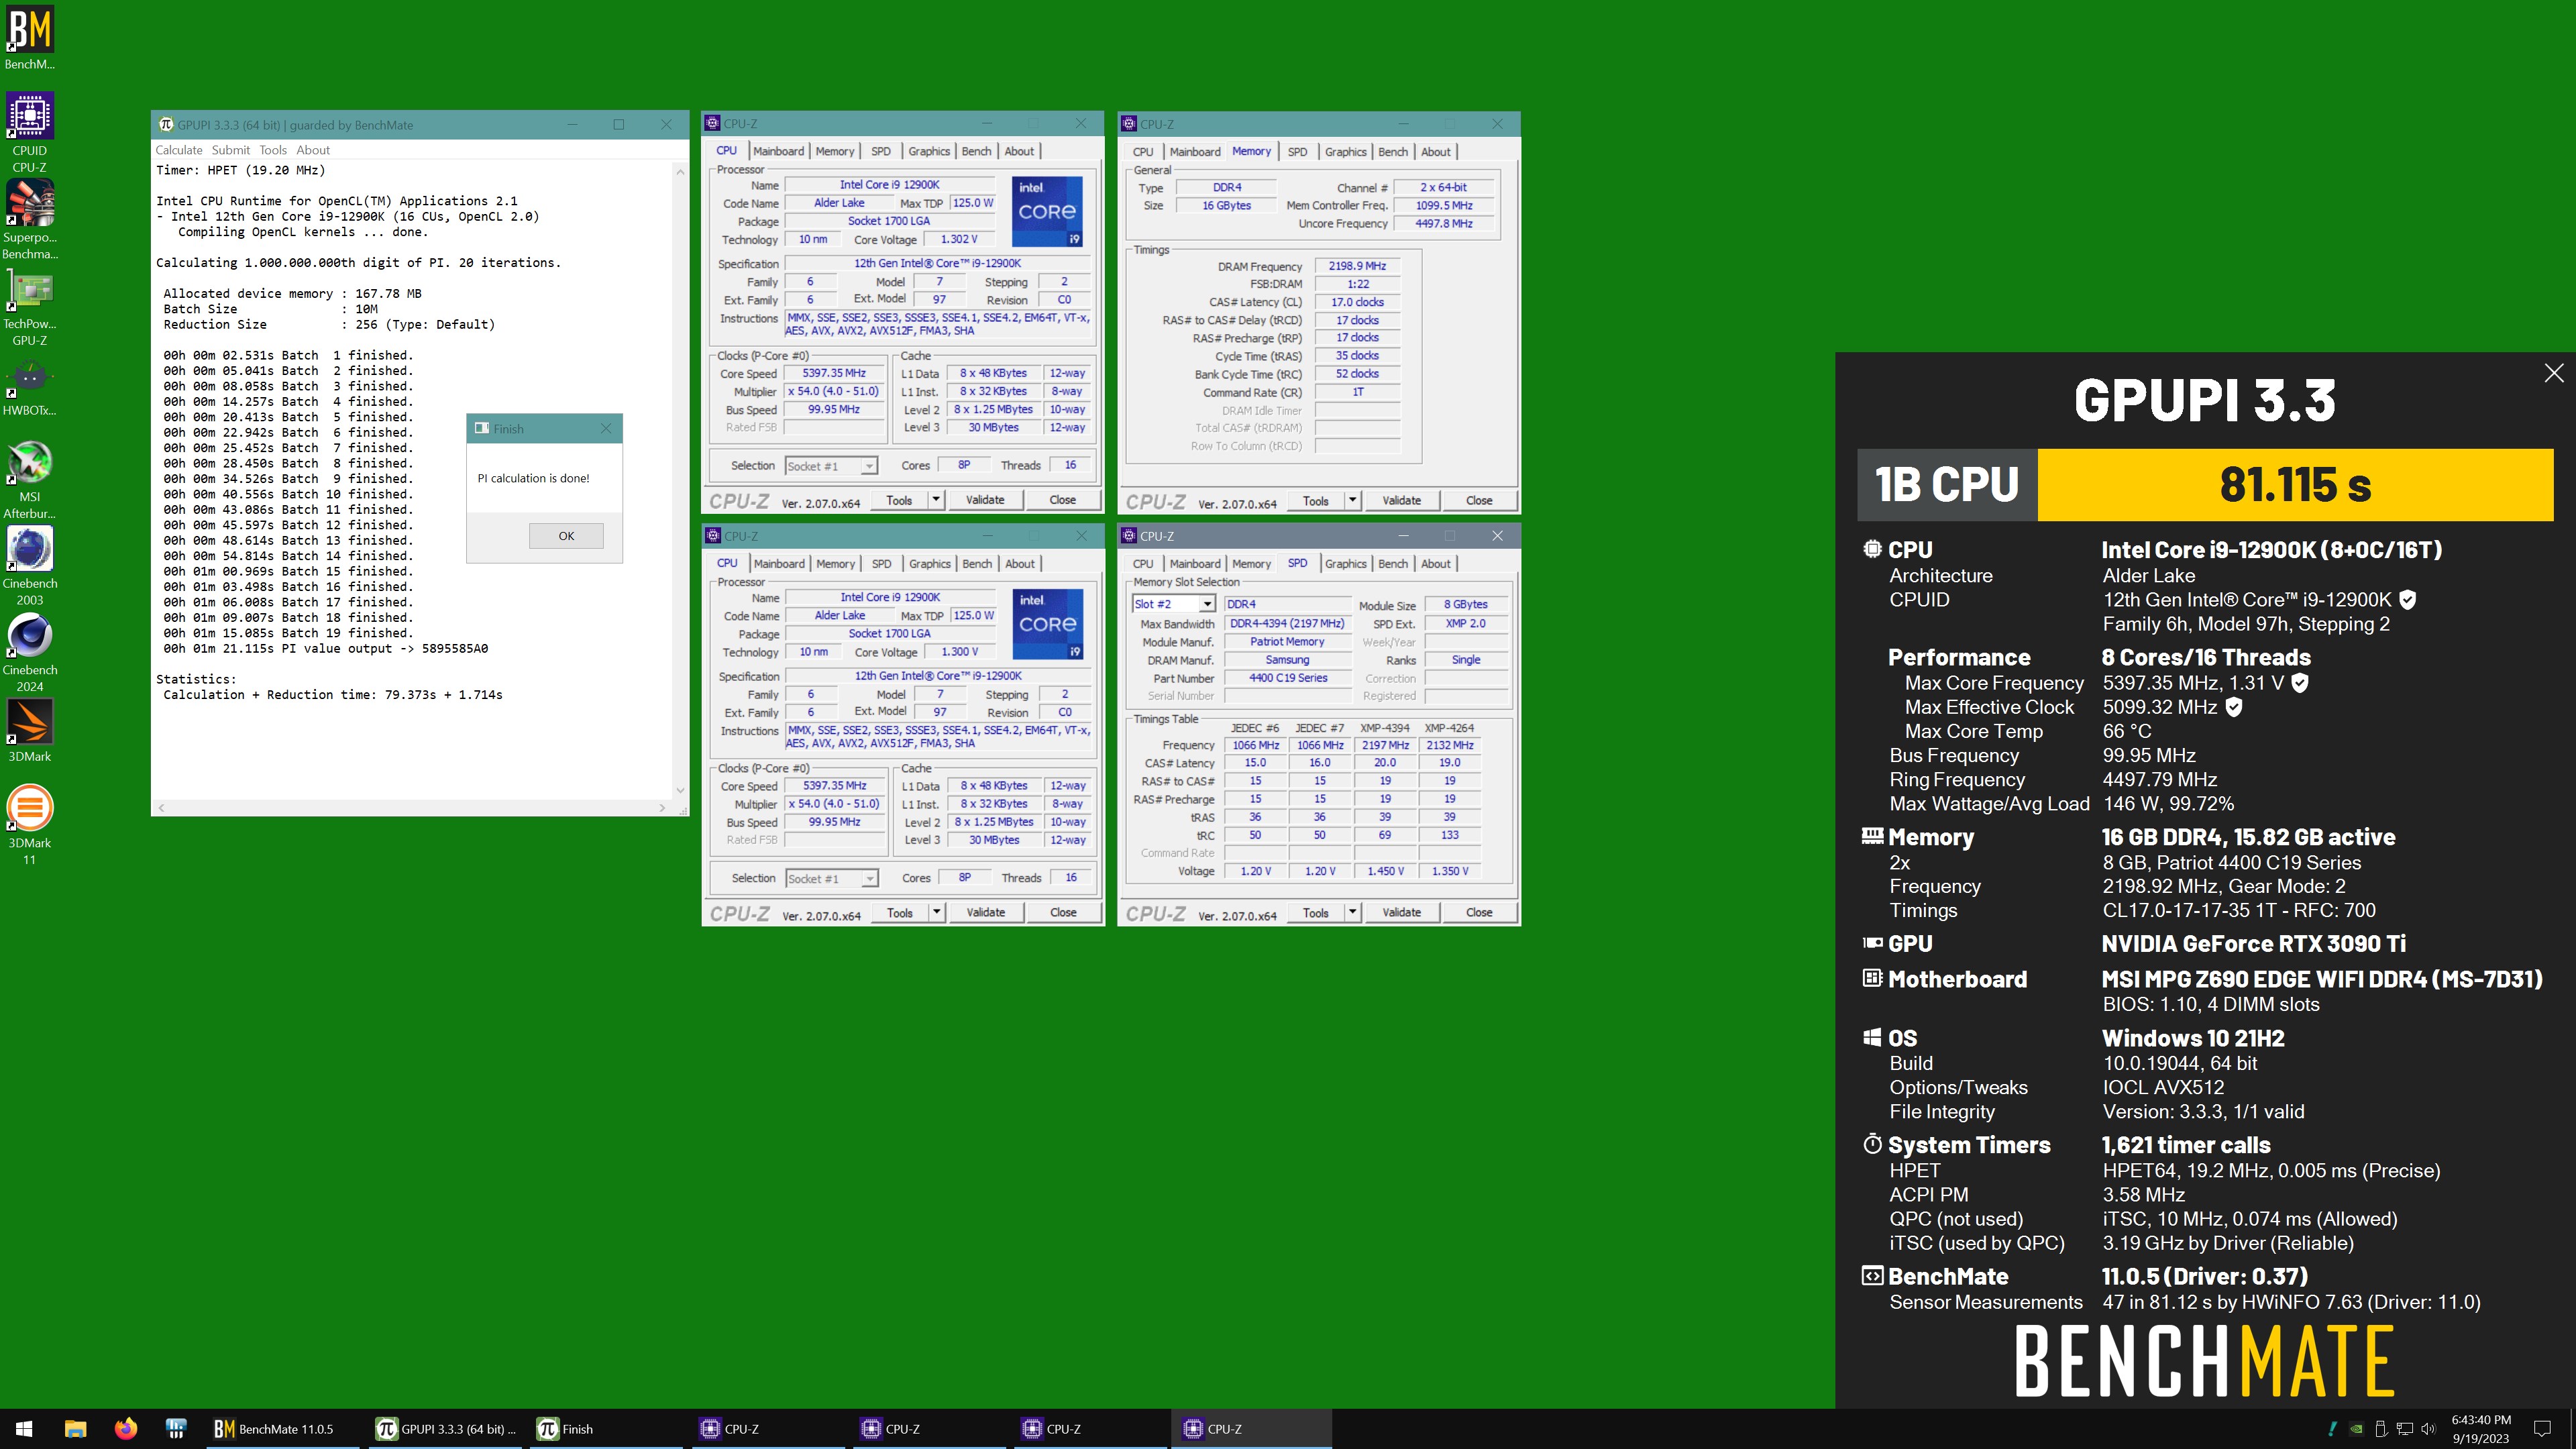Open Tools dropdown arrow in bottom-right CPU-Z
The image size is (2576, 1449).
(x=1352, y=912)
